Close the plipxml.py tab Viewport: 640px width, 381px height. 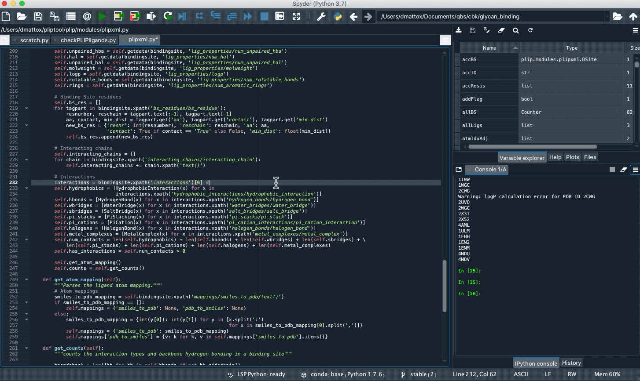pyautogui.click(x=123, y=40)
